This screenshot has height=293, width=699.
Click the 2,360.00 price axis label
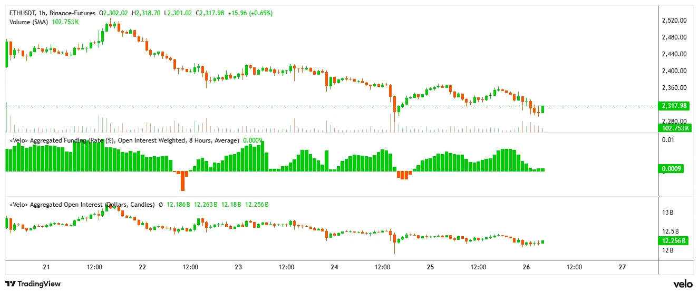(x=674, y=88)
